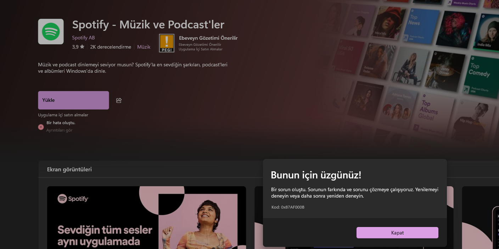Image resolution: width=499 pixels, height=249 pixels.
Task: Click the error code 'Kod: 0x87AF000B' text
Action: (x=288, y=207)
